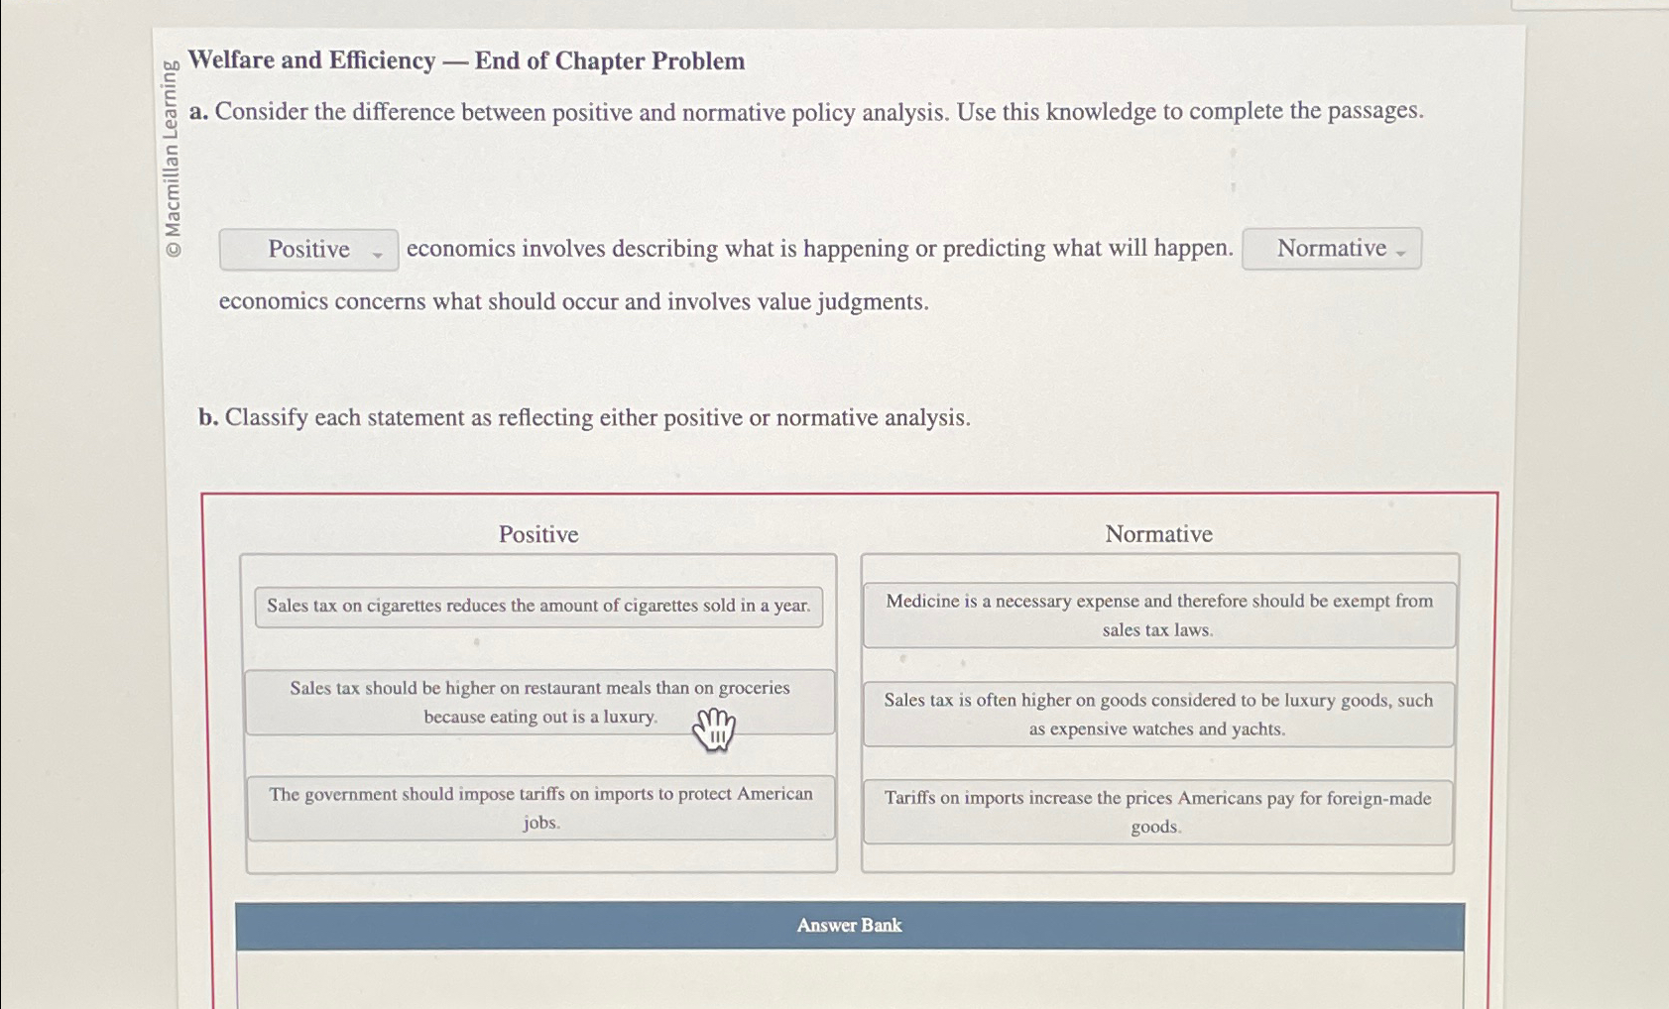This screenshot has height=1009, width=1669.
Task: Open the Normative dropdown in the passage
Action: (1331, 249)
